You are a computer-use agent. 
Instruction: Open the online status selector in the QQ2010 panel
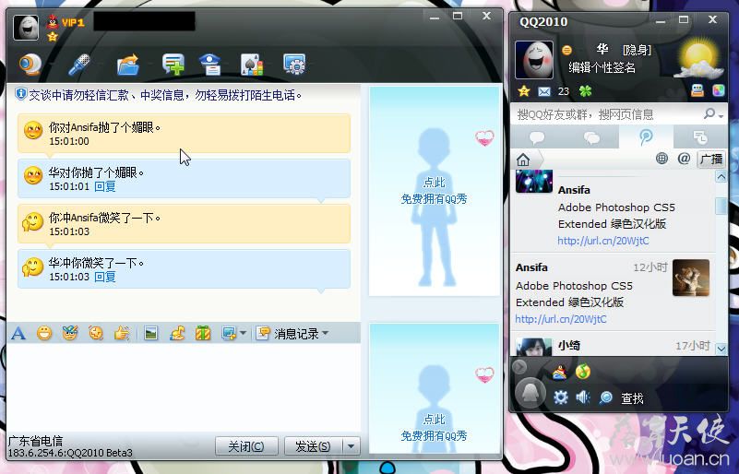coord(567,50)
